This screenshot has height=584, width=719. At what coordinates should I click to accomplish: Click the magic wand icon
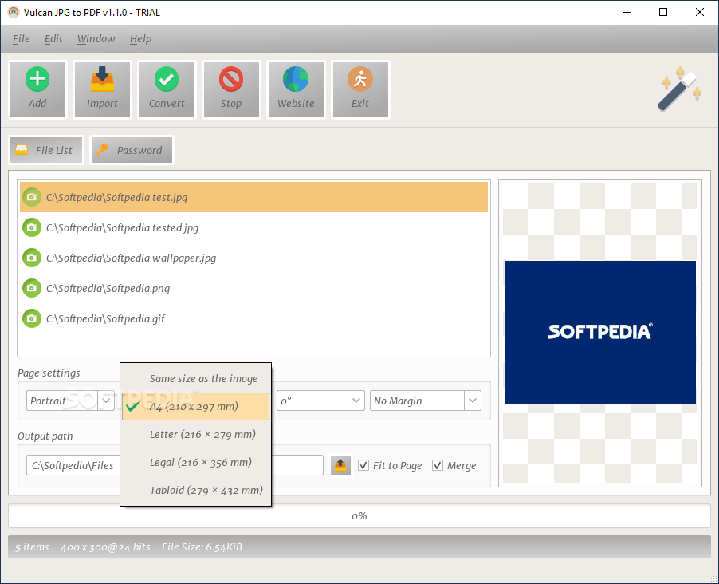click(x=678, y=89)
